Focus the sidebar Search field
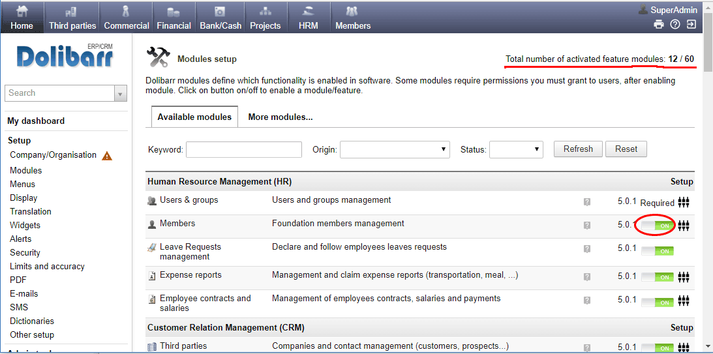This screenshot has width=713, height=354. pos(59,93)
